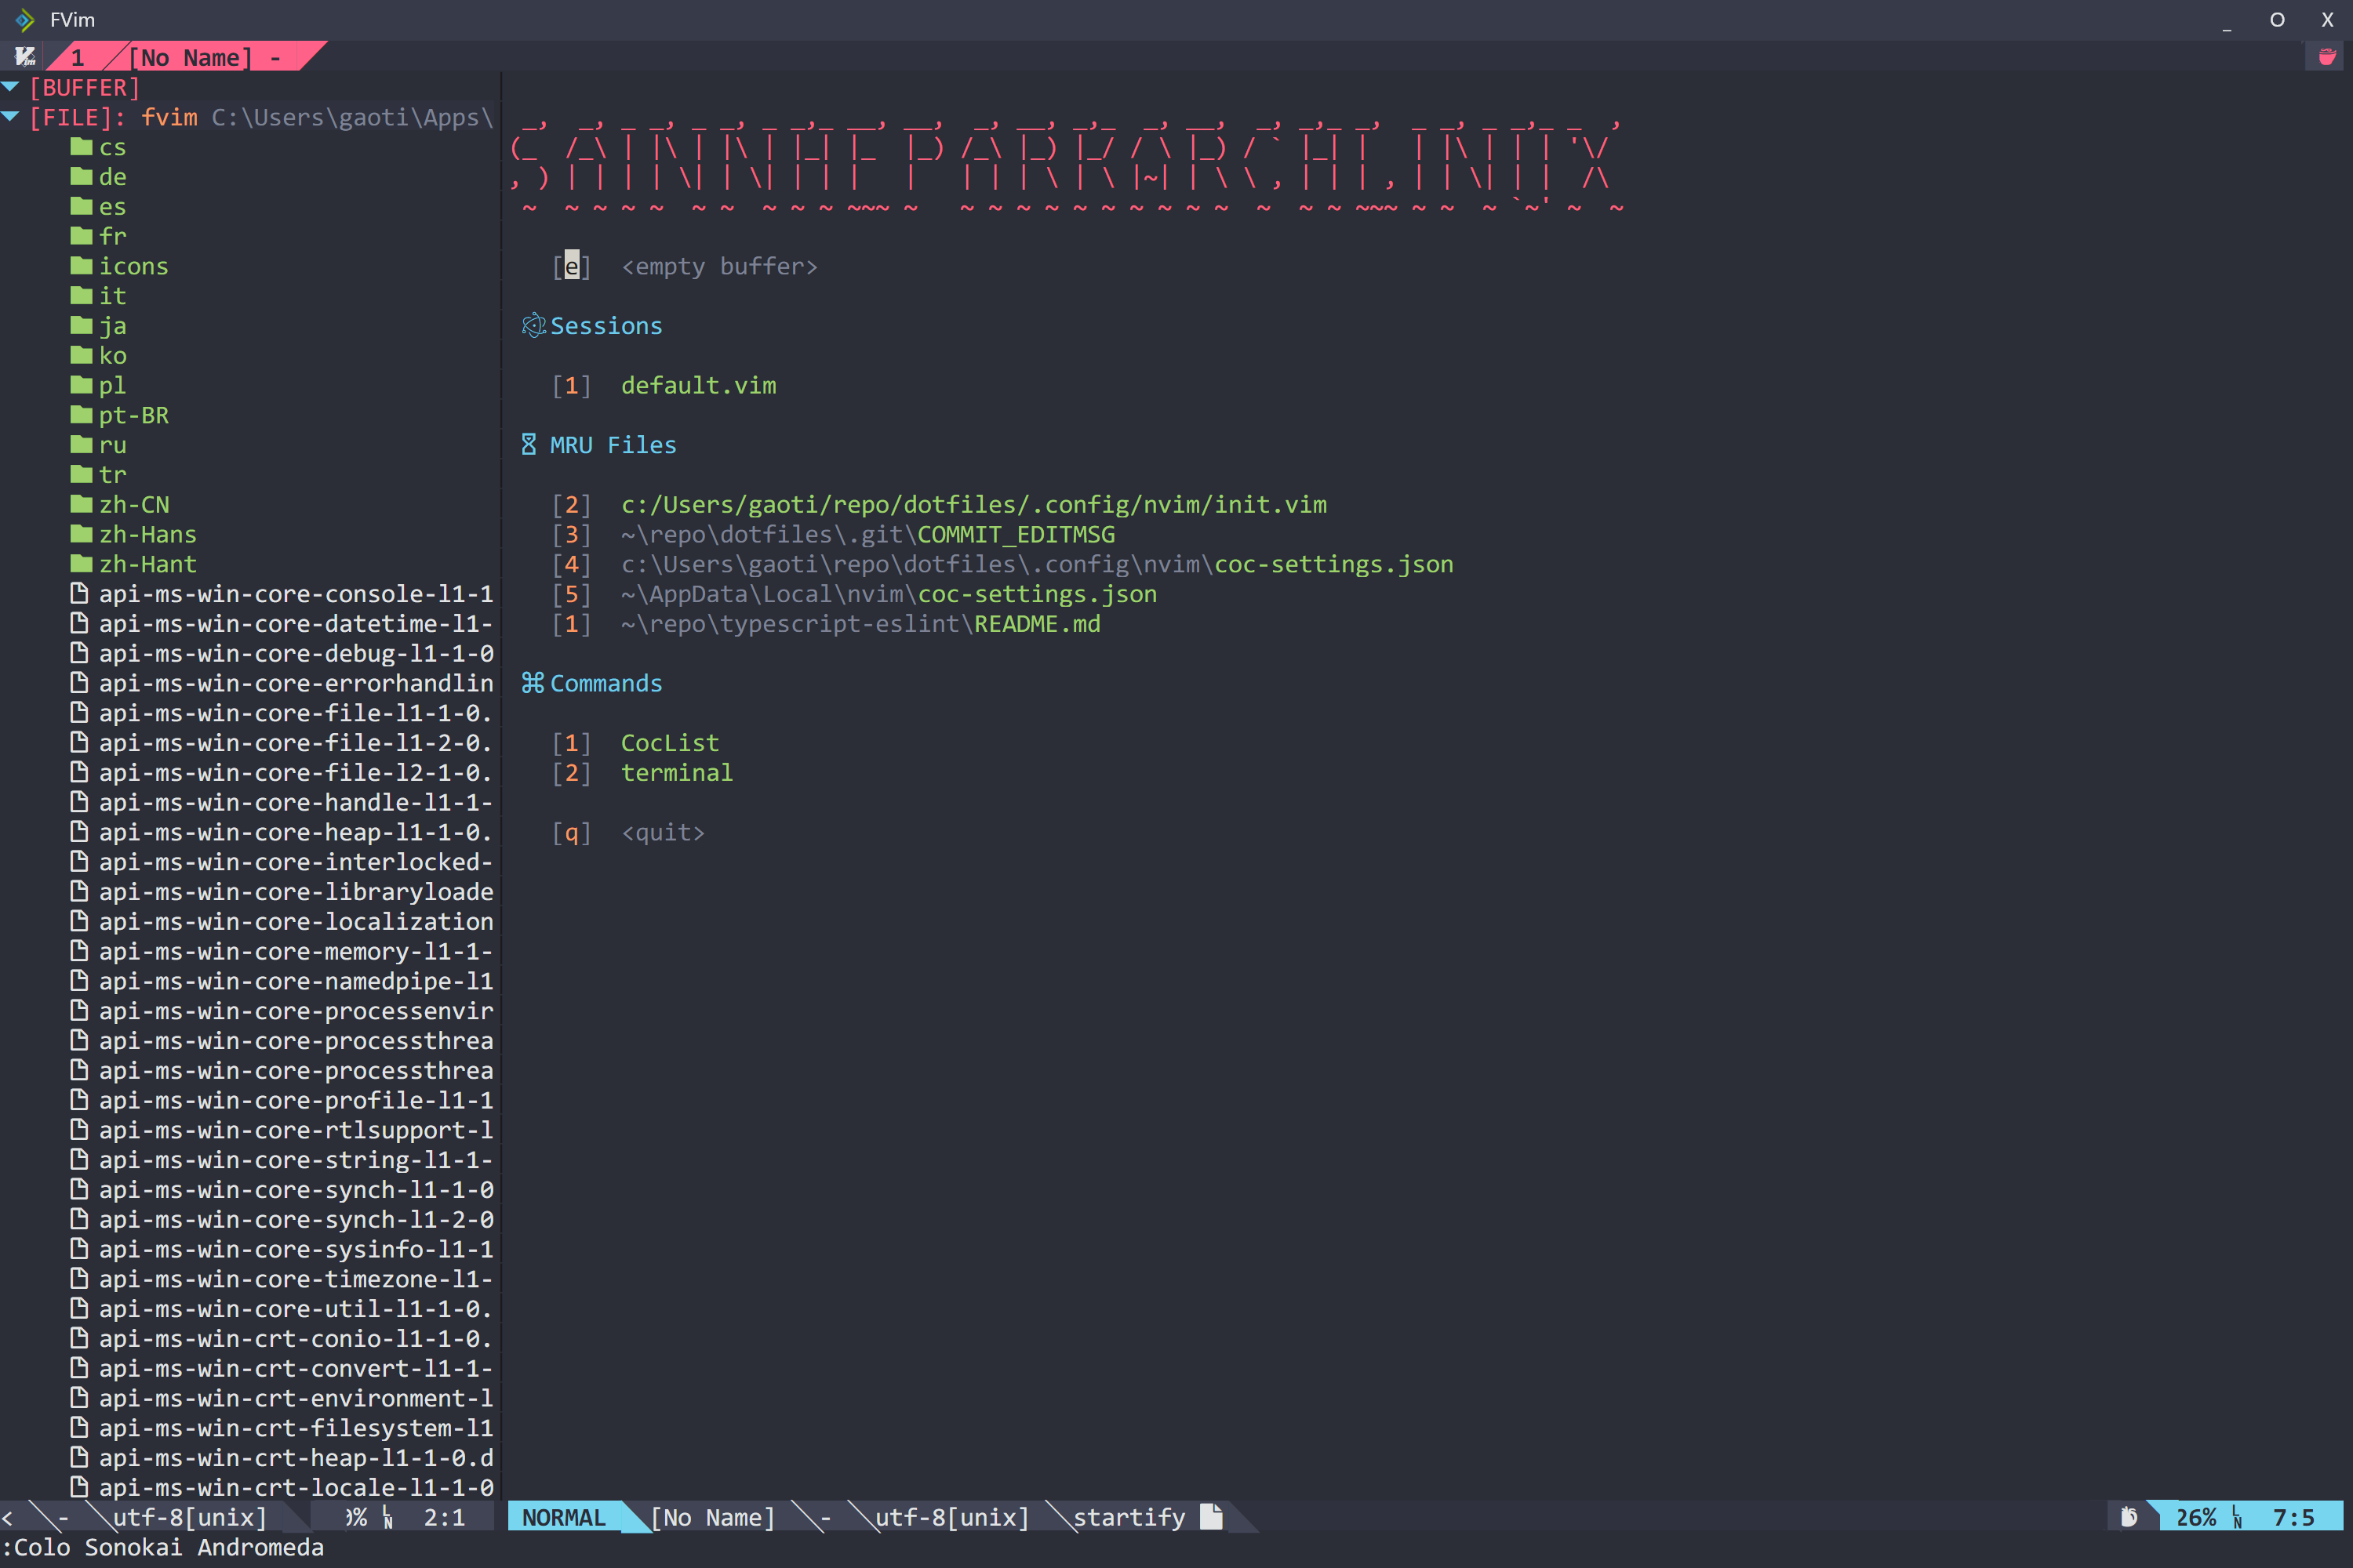Click the icons folder icon in tree

click(x=81, y=266)
